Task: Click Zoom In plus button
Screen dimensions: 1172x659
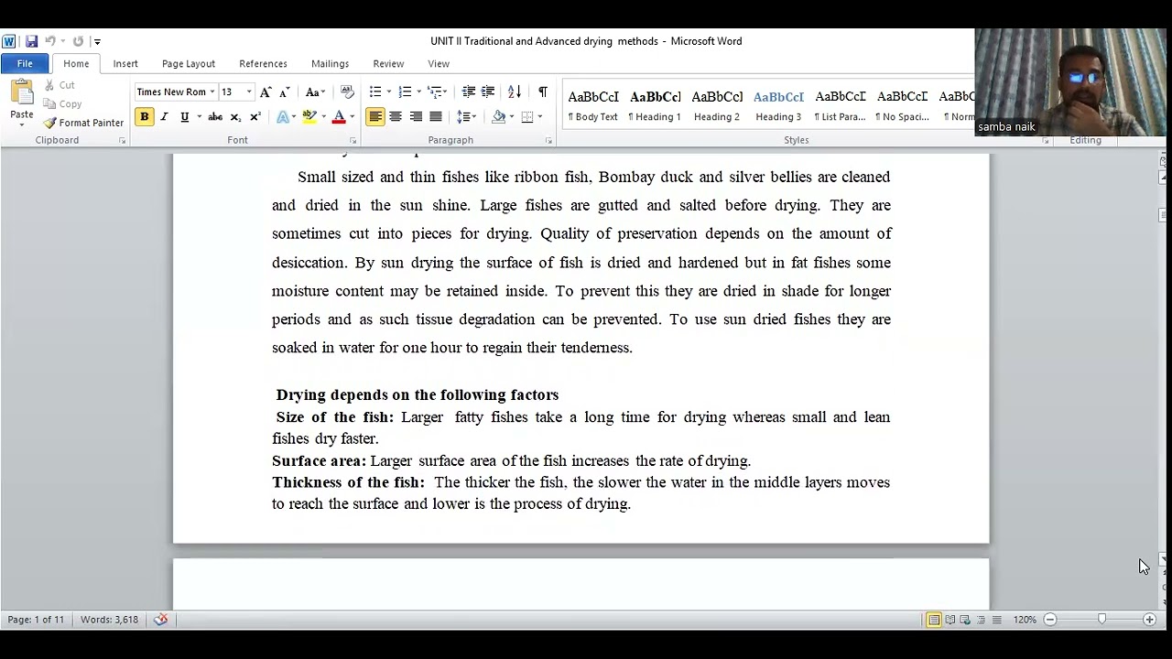Action: [x=1149, y=620]
